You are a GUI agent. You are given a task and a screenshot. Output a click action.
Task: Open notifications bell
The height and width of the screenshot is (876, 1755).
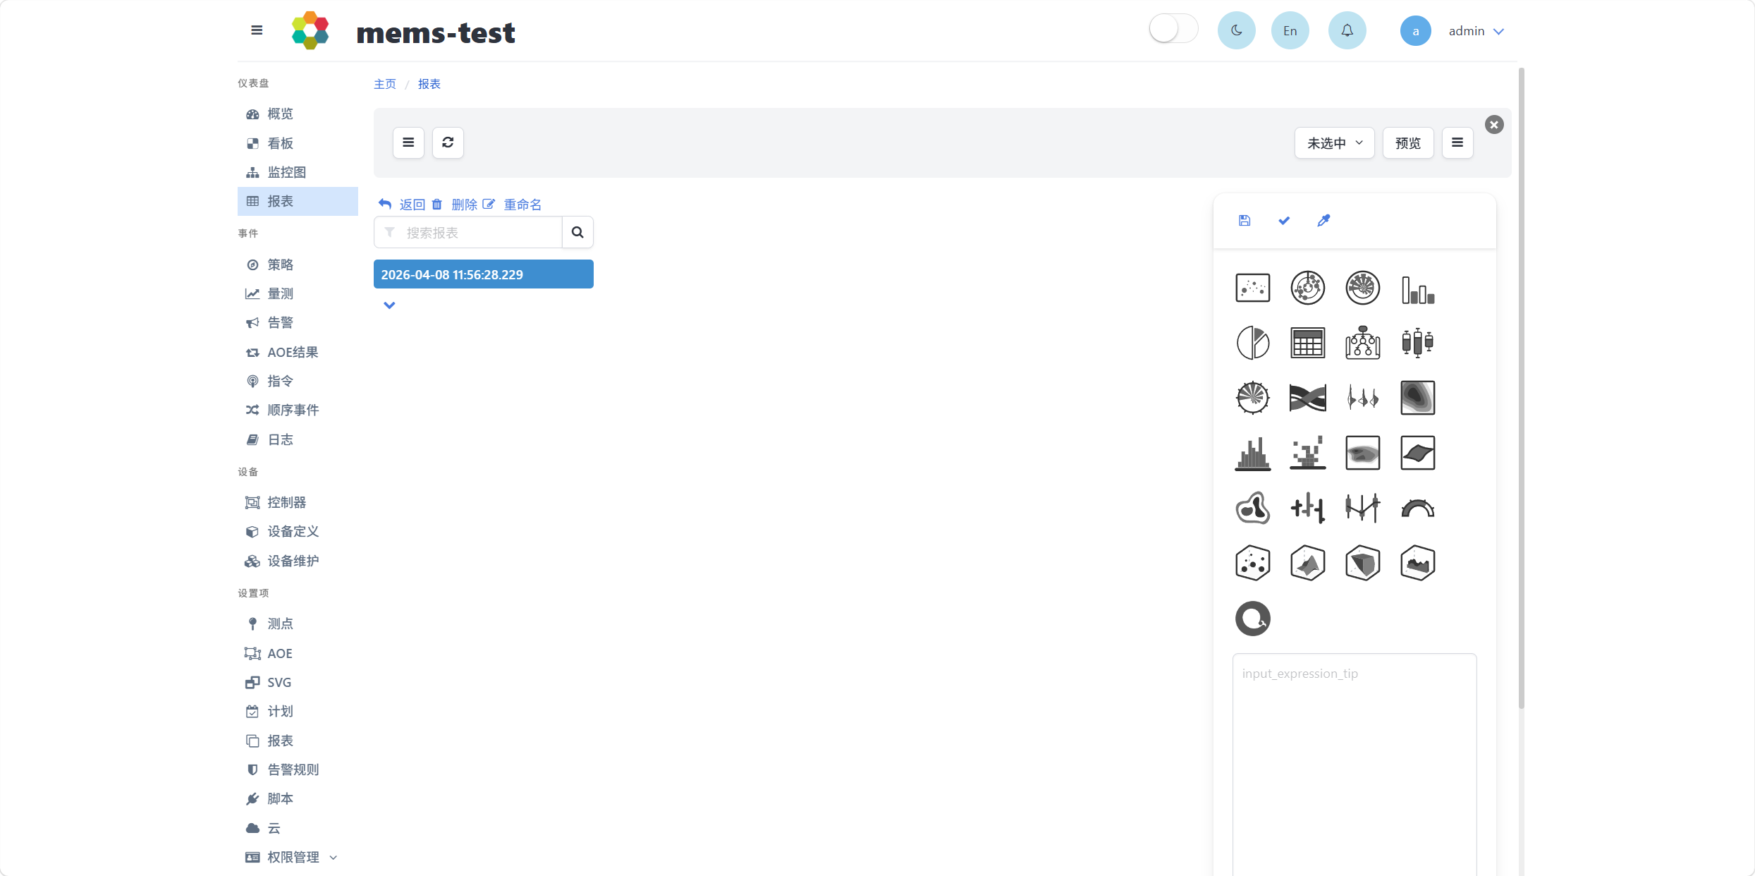(x=1347, y=30)
